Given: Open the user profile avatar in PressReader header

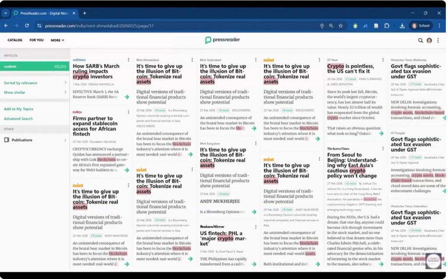Looking at the screenshot, I should coord(429,40).
